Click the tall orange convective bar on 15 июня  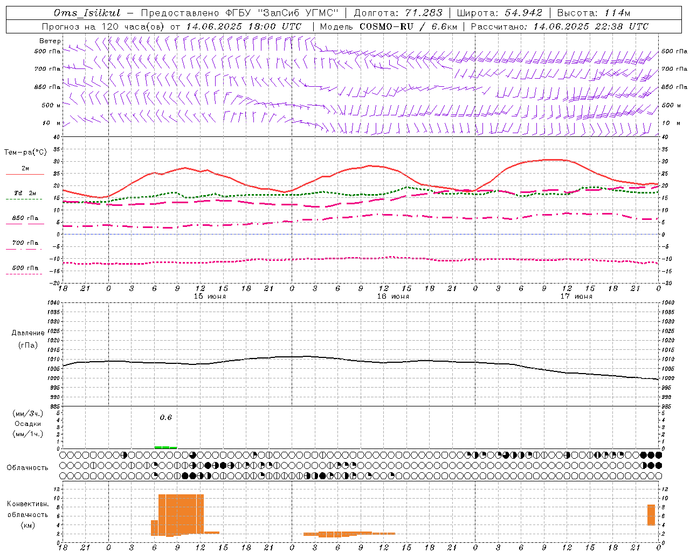[x=181, y=514]
